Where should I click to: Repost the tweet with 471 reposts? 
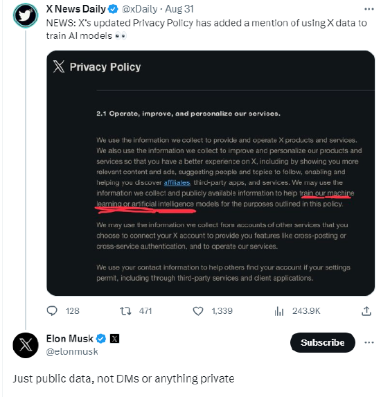(x=125, y=311)
